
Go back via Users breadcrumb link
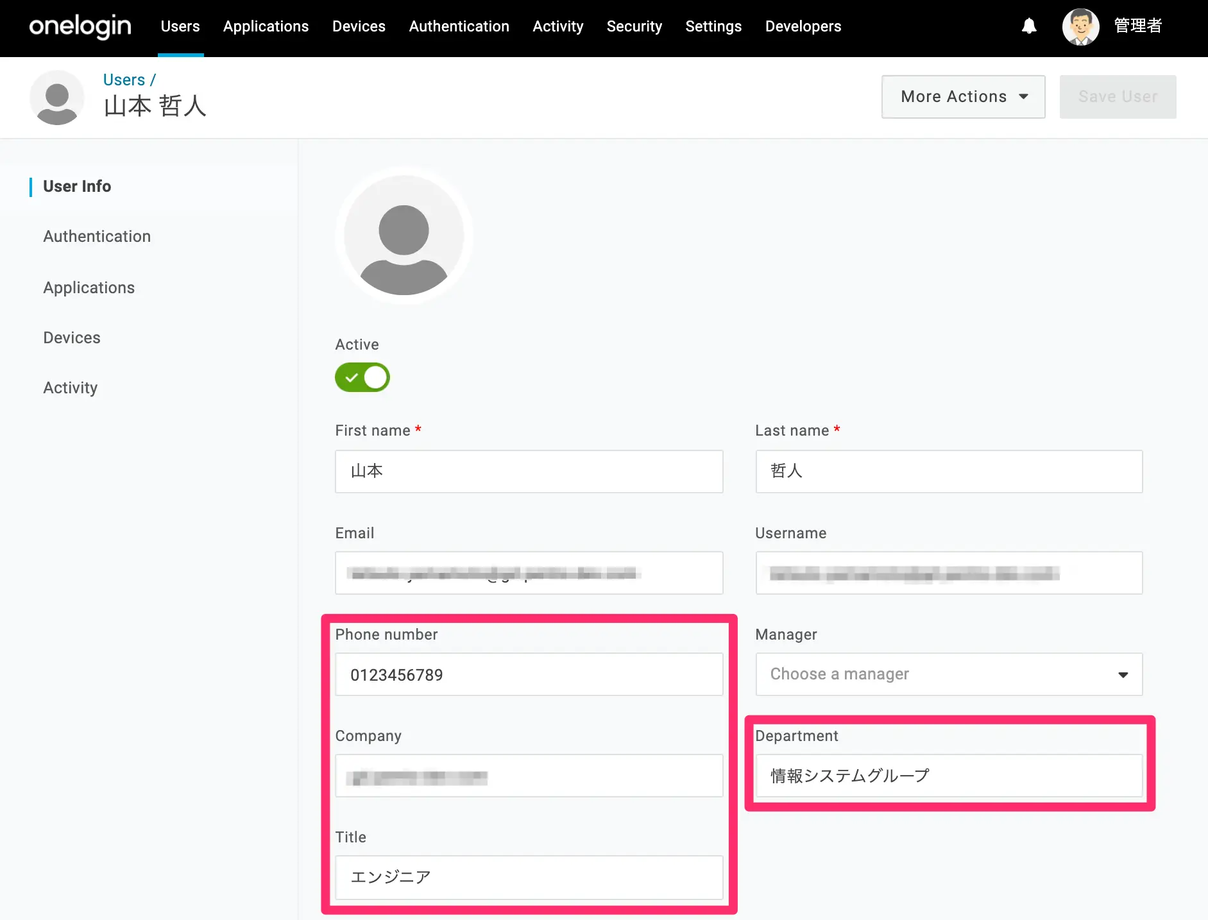tap(124, 80)
